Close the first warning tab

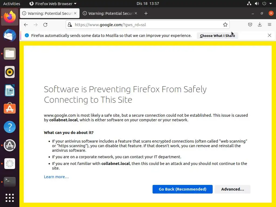pyautogui.click(x=75, y=13)
